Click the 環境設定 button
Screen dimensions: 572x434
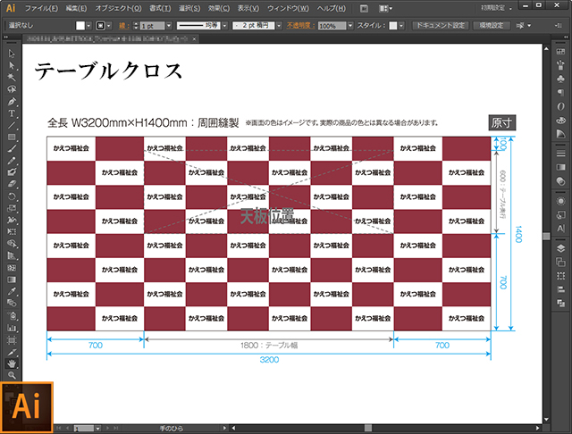tap(491, 26)
